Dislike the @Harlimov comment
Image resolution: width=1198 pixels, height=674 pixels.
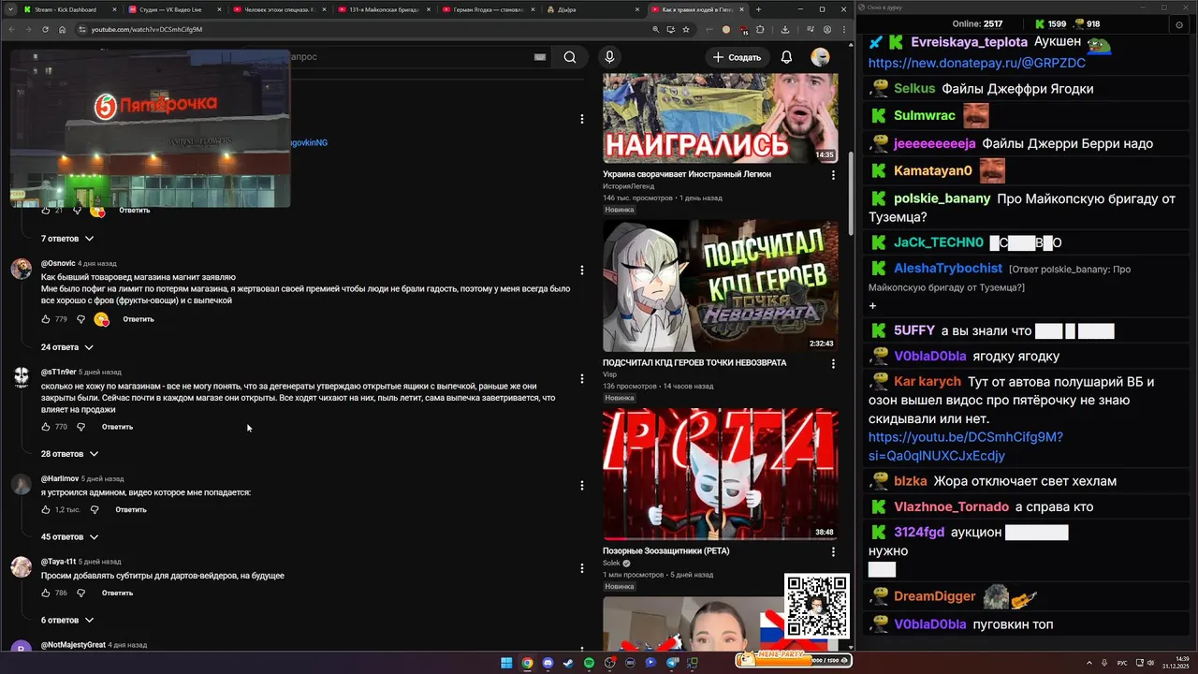[x=94, y=510]
